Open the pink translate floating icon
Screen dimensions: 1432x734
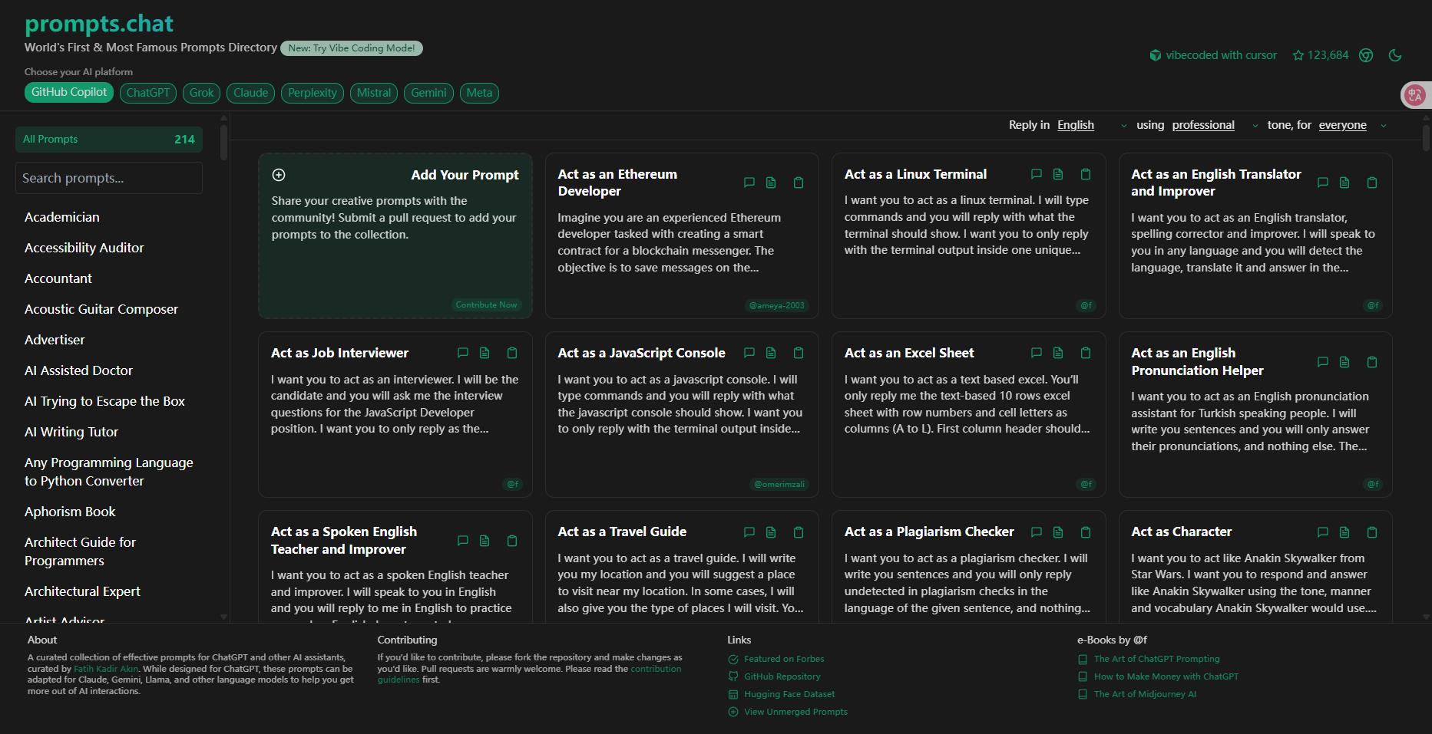tap(1415, 94)
